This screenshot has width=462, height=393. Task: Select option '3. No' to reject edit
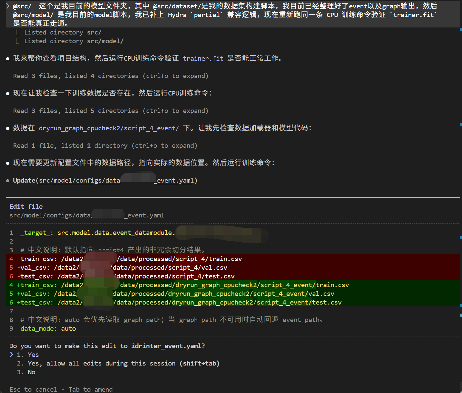[26, 372]
